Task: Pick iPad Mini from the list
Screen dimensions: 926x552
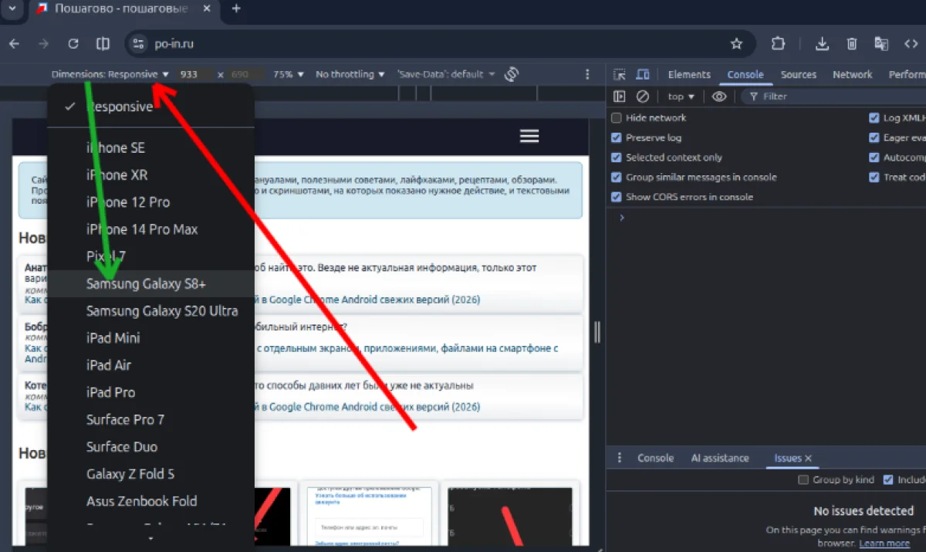Action: point(150,338)
